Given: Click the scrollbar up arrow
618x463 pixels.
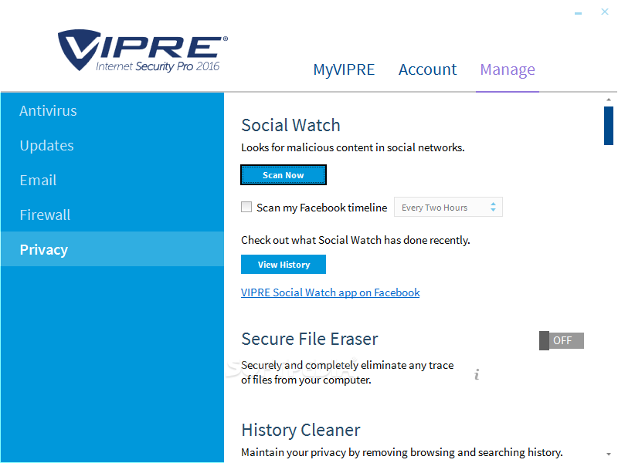Looking at the screenshot, I should point(609,100).
